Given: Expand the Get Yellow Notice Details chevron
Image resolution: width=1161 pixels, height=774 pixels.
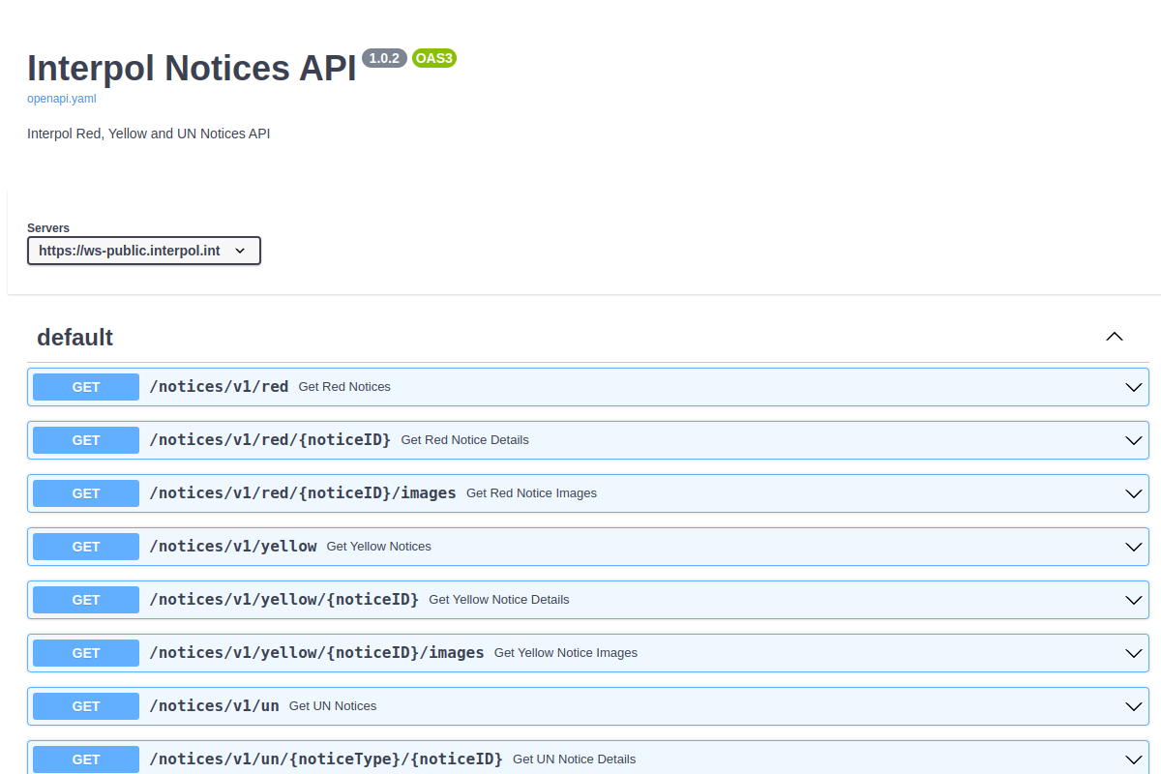Looking at the screenshot, I should (1135, 600).
